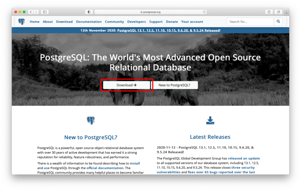Minimize window with yellow traffic light
This screenshot has height=190, width=301.
point(20,12)
